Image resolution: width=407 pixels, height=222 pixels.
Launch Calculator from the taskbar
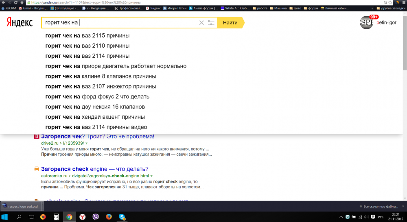(56, 217)
